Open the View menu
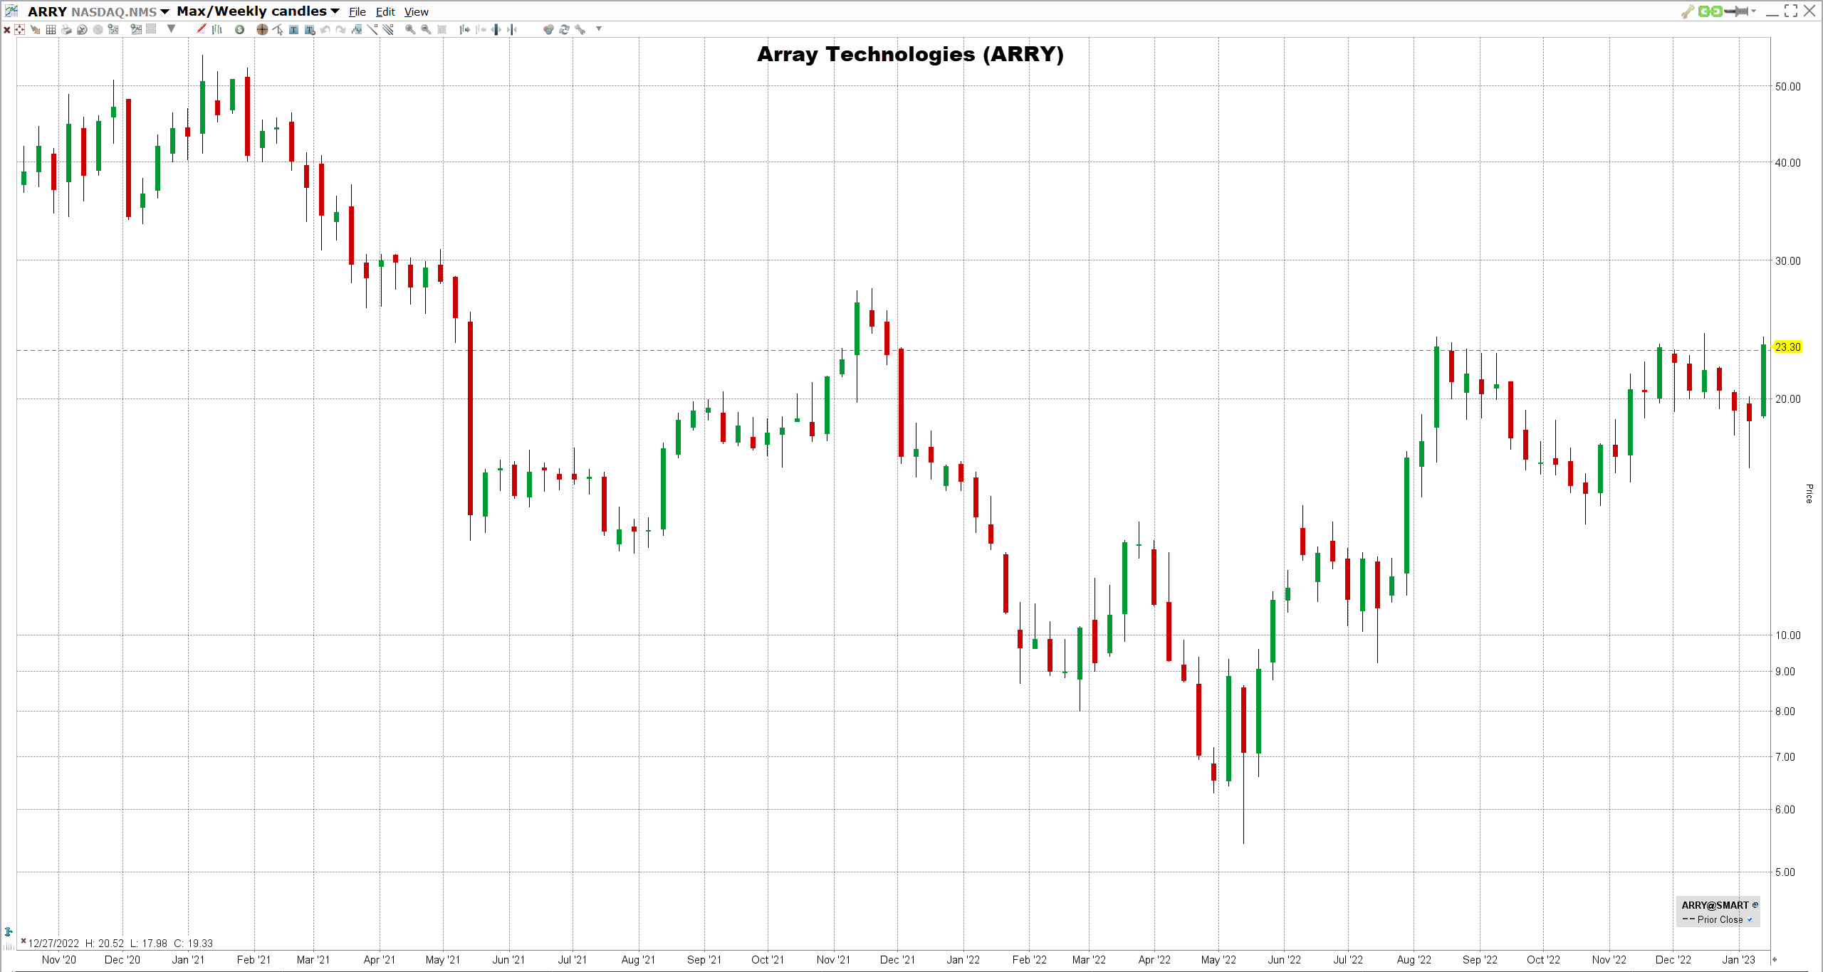 click(x=417, y=11)
